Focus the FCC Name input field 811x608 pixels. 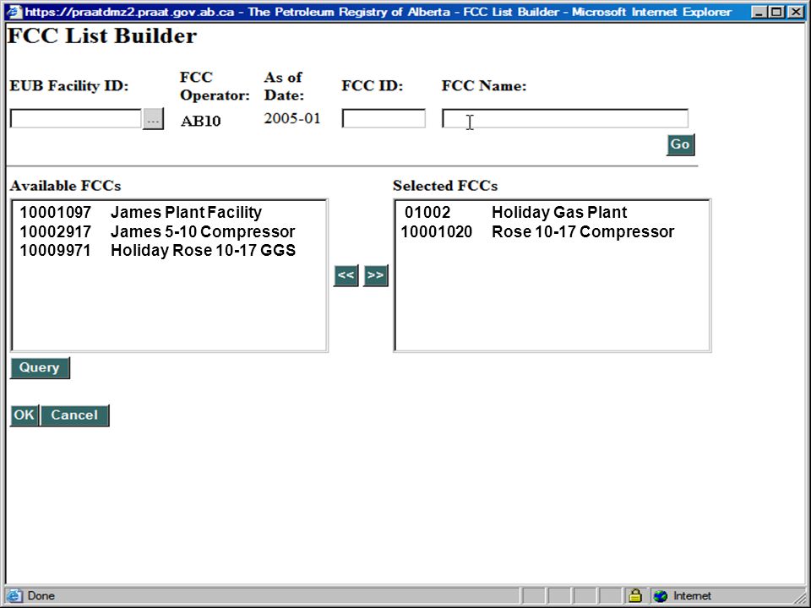click(x=565, y=118)
